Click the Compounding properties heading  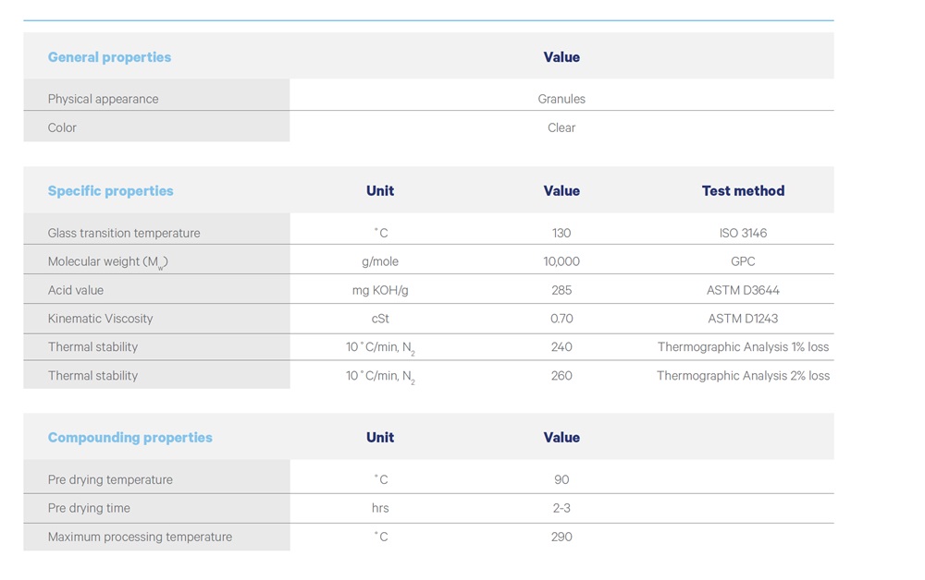(x=129, y=438)
